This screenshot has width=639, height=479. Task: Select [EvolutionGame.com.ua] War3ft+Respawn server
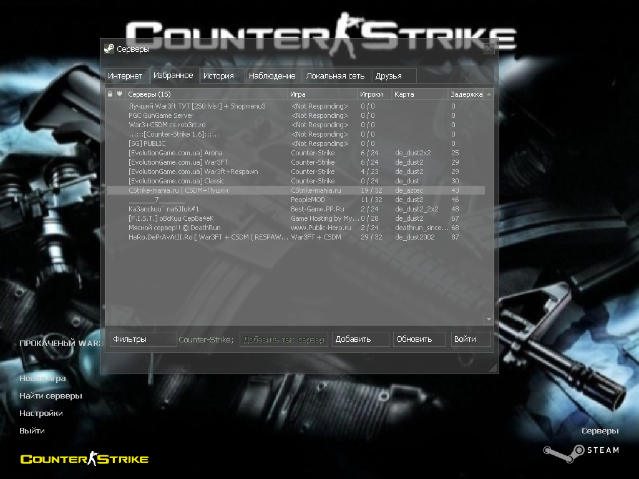point(296,172)
